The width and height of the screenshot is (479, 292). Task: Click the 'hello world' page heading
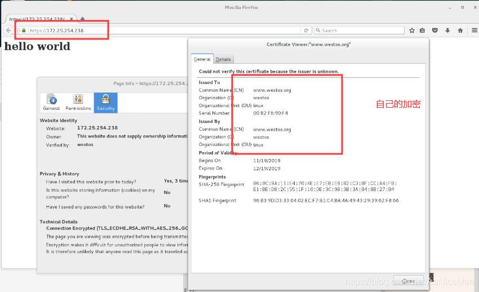pos(37,46)
